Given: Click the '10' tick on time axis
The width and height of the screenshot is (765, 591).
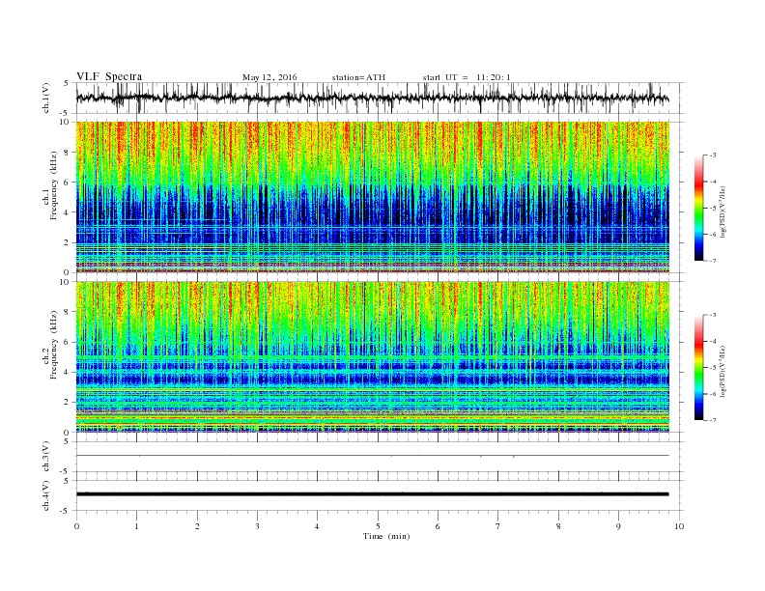Looking at the screenshot, I should [x=679, y=526].
